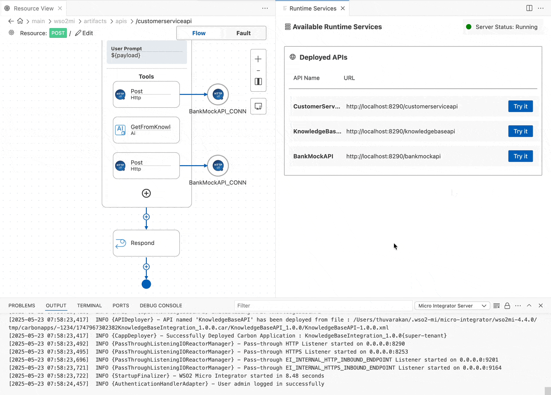Click the customerserviceapi URL text
Screen dimensions: 551x395
coord(402,106)
